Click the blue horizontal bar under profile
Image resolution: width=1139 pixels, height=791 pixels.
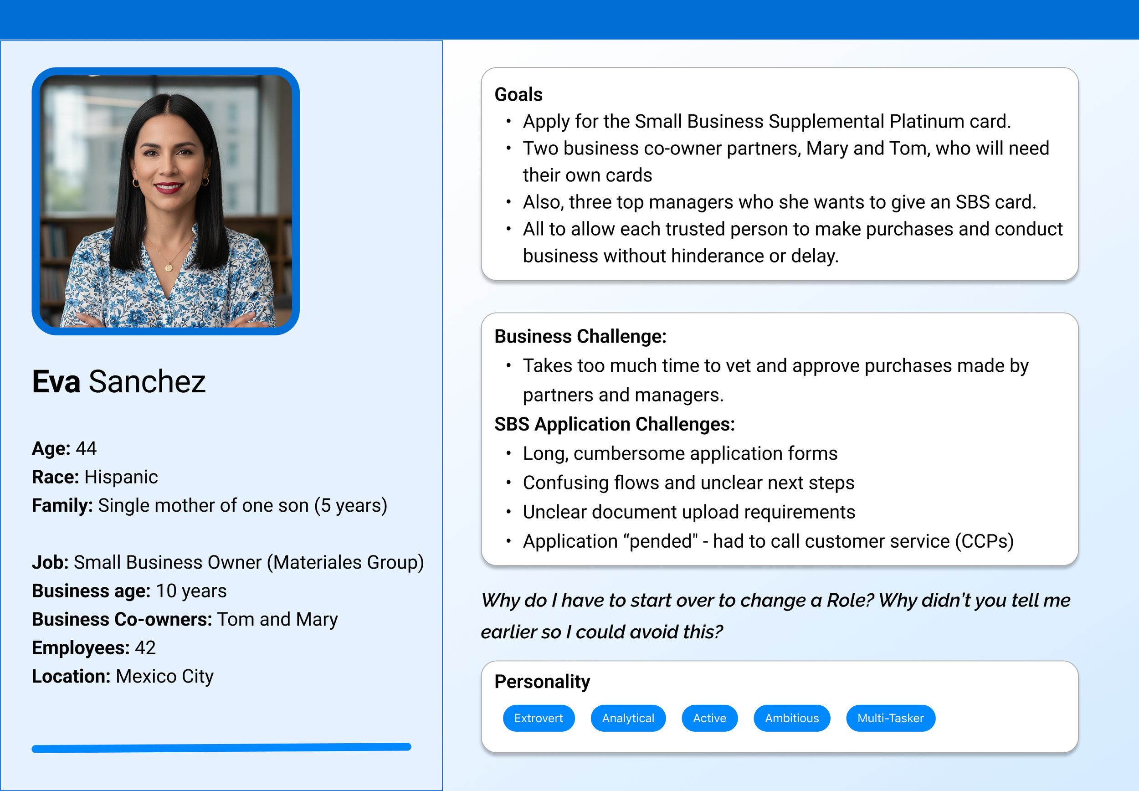tap(221, 747)
